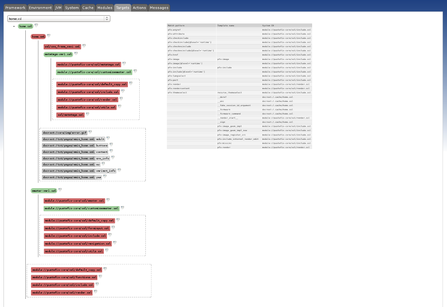The height and width of the screenshot is (307, 447).
Task: Select docroot:/core/img/error.gif entry
Action: pyautogui.click(x=65, y=133)
